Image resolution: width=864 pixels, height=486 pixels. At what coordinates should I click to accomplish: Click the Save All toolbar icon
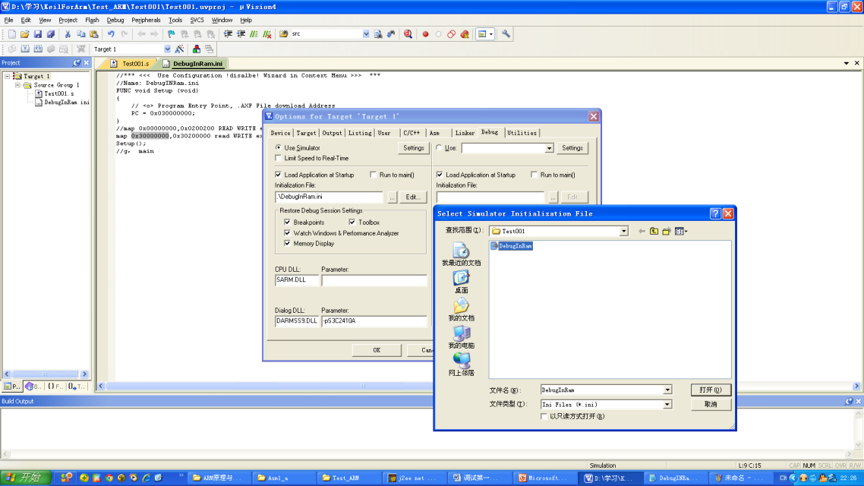pyautogui.click(x=51, y=34)
